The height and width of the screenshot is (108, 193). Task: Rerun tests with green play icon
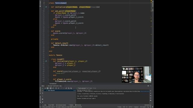(x=43, y=88)
